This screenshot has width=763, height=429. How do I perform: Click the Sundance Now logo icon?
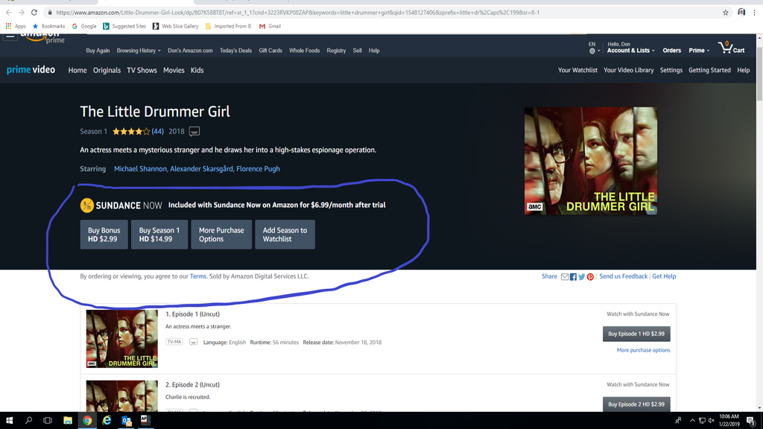87,206
